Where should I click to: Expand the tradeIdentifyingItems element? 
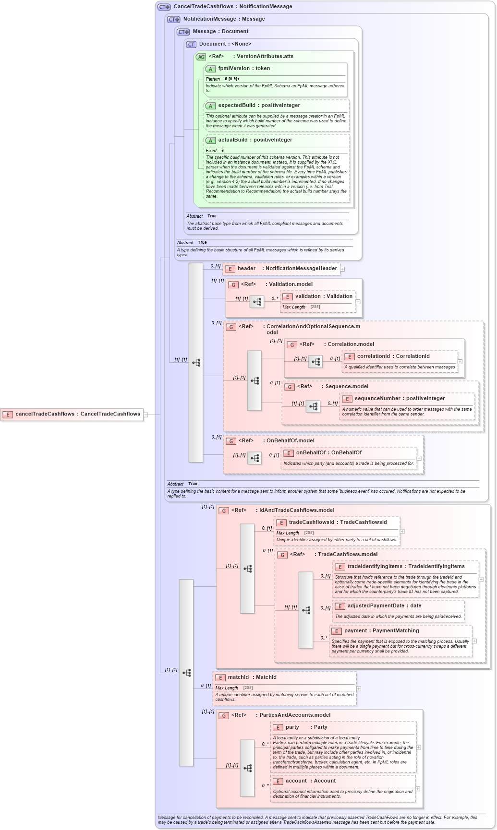(481, 579)
